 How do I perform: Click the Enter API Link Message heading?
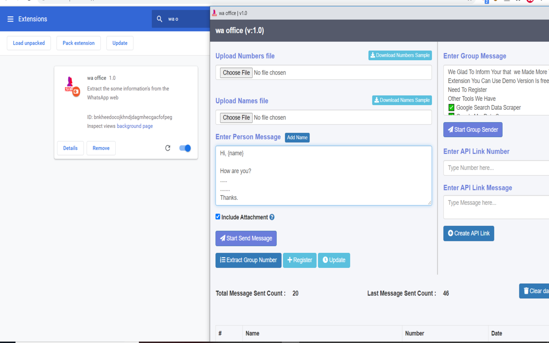click(x=477, y=188)
